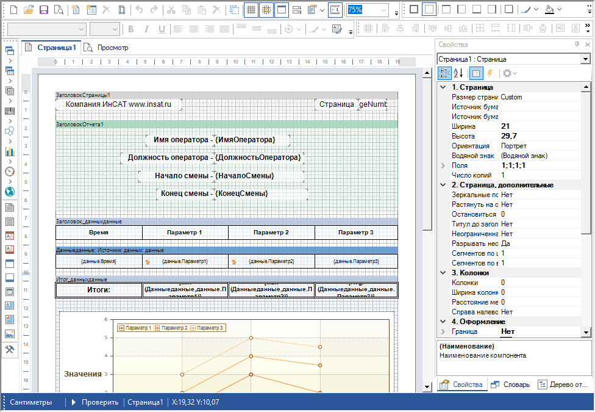This screenshot has height=412, width=595.
Task: Open Charts category in toolbox
Action: (10, 151)
